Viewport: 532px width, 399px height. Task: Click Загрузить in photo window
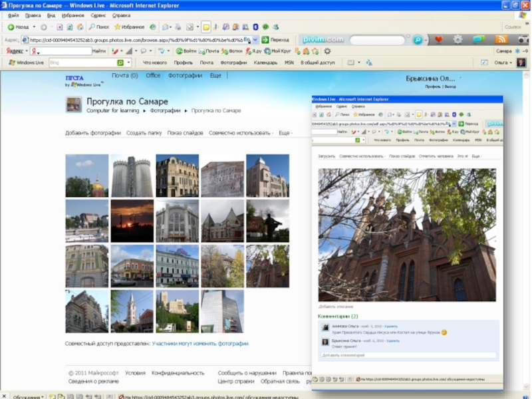pos(327,156)
